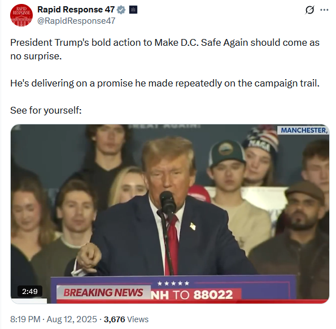336x329 pixels.
Task: Open the three-dot more options menu
Action: pyautogui.click(x=324, y=10)
